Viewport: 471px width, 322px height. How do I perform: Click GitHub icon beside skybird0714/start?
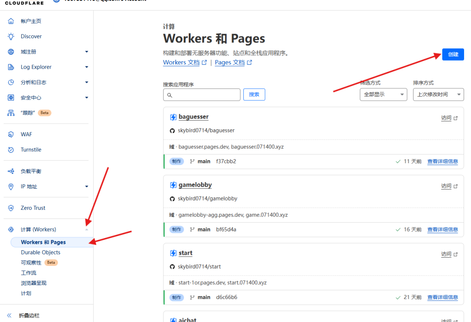pos(172,267)
